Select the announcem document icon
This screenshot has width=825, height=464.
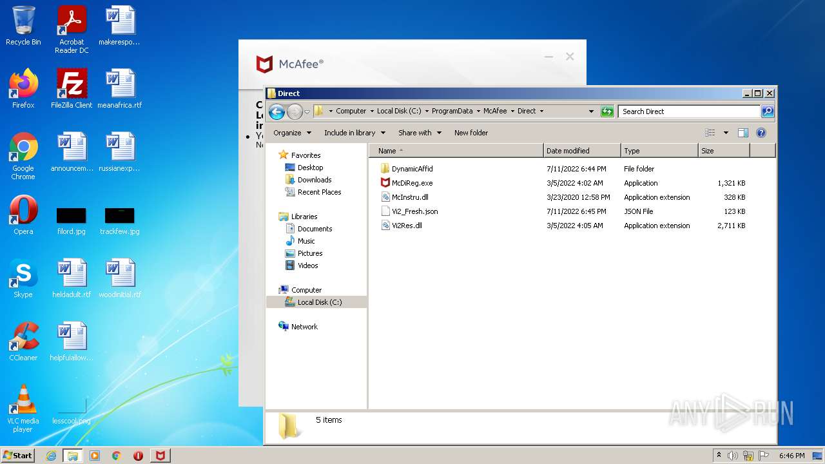tap(72, 152)
